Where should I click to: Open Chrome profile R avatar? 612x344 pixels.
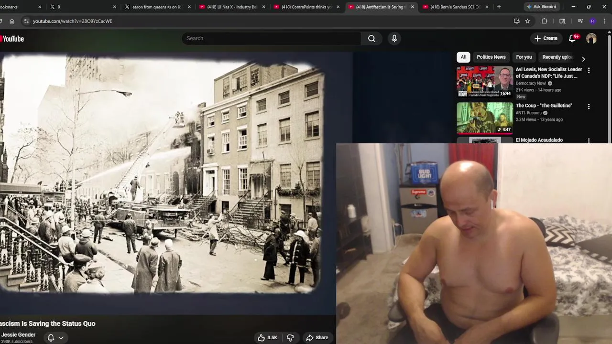592,21
